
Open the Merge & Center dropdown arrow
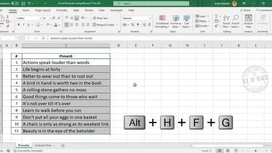117,25
